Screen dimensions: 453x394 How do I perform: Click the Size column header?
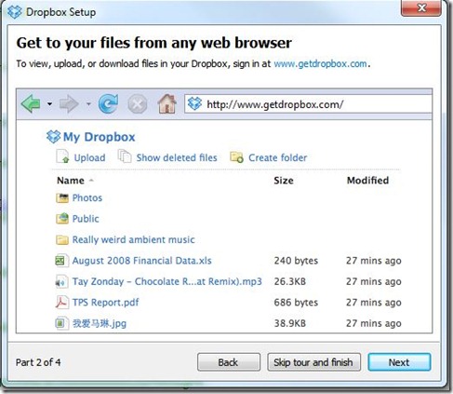[284, 181]
